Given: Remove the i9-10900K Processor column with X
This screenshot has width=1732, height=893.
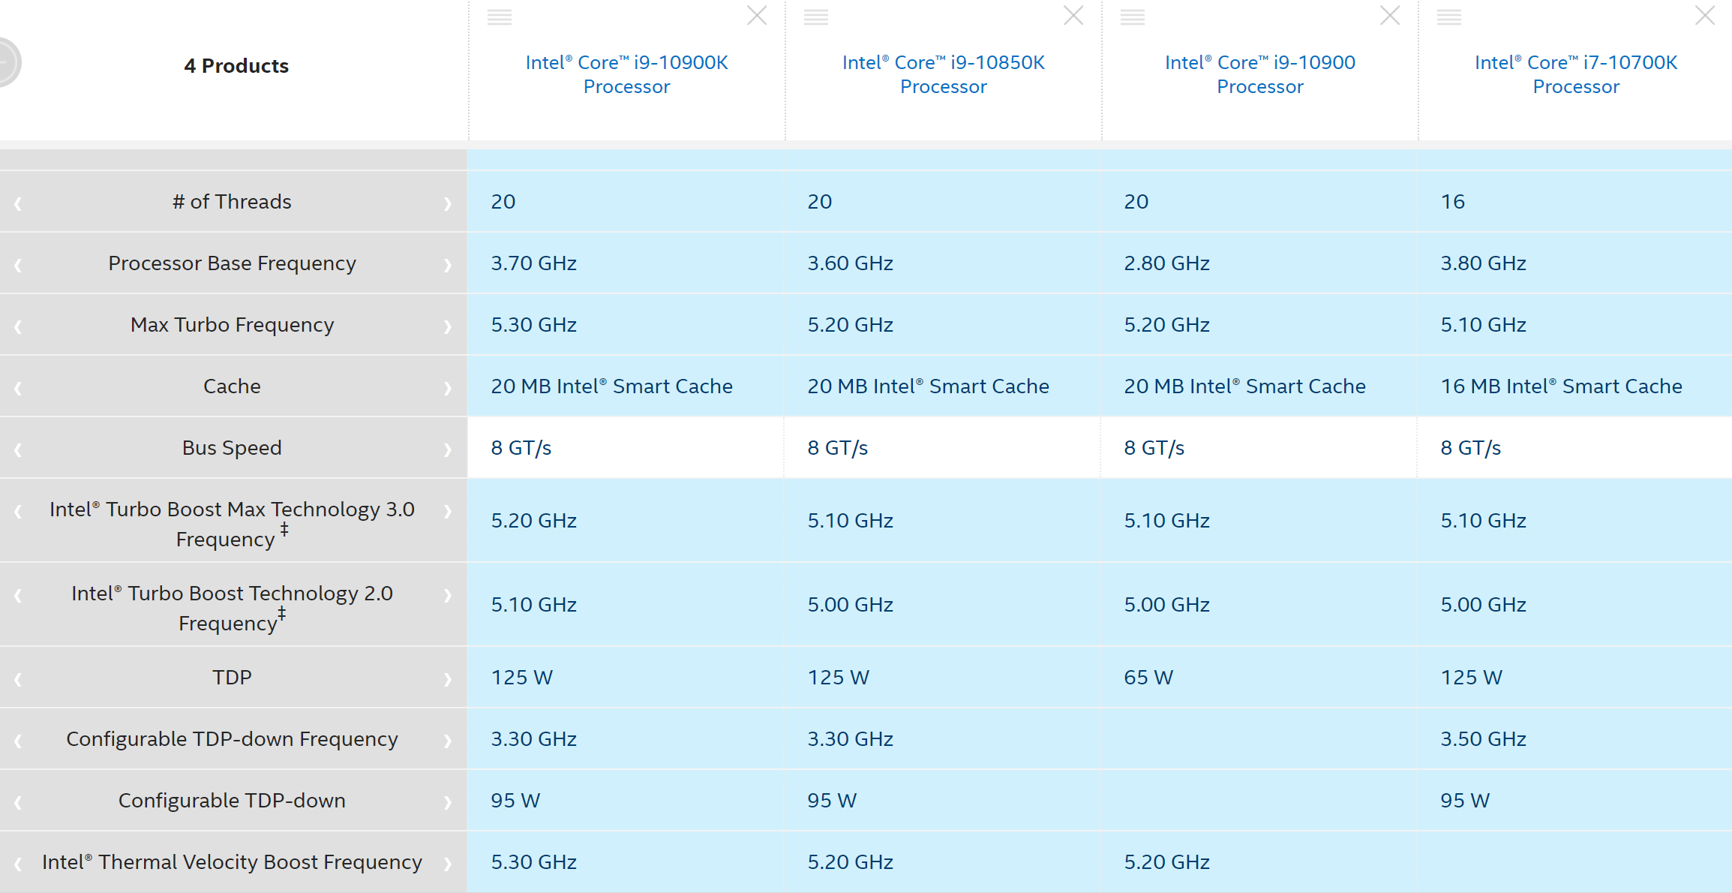Looking at the screenshot, I should click(x=757, y=16).
